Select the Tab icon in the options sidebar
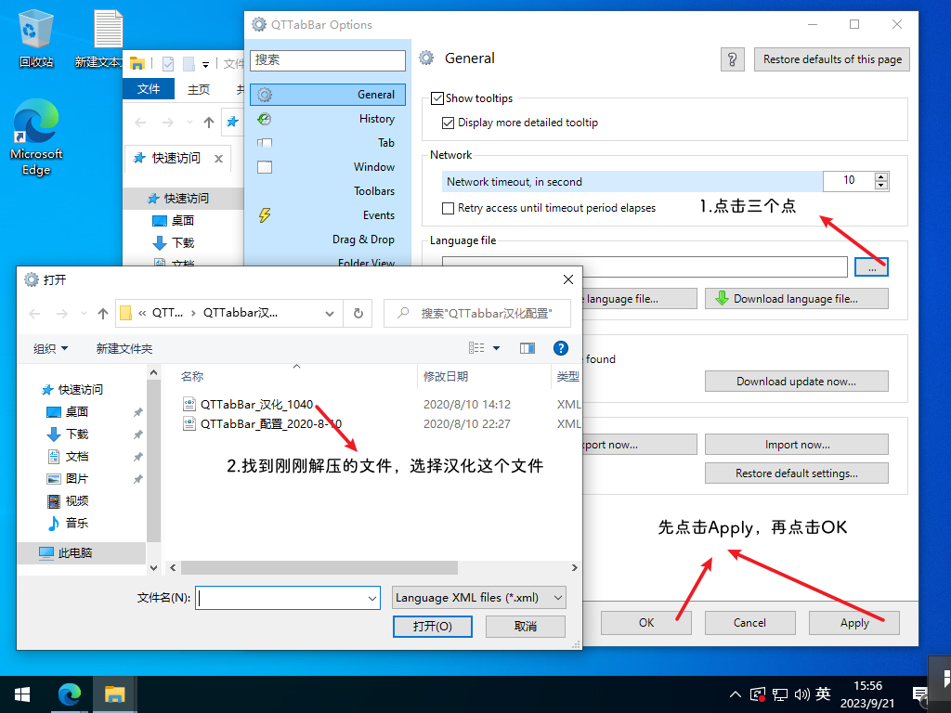This screenshot has height=713, width=951. tap(265, 143)
